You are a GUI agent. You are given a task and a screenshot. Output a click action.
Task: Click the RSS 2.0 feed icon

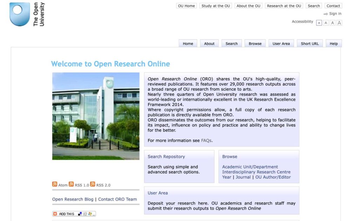tap(93, 184)
